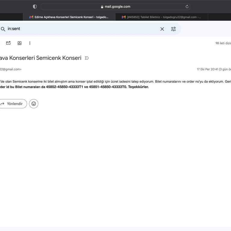Add an emoji reaction to the email
This screenshot has height=231, width=231.
click(x=34, y=104)
